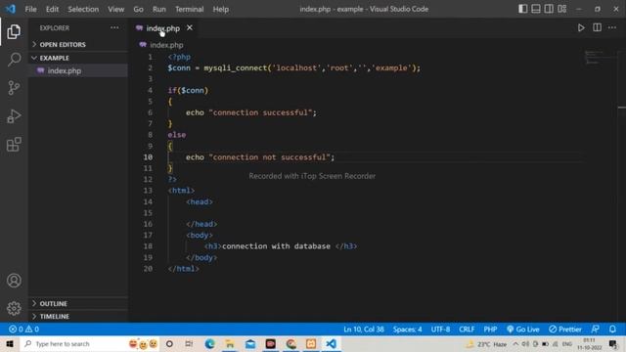
Task: Open notifications bell in status bar
Action: 612,330
